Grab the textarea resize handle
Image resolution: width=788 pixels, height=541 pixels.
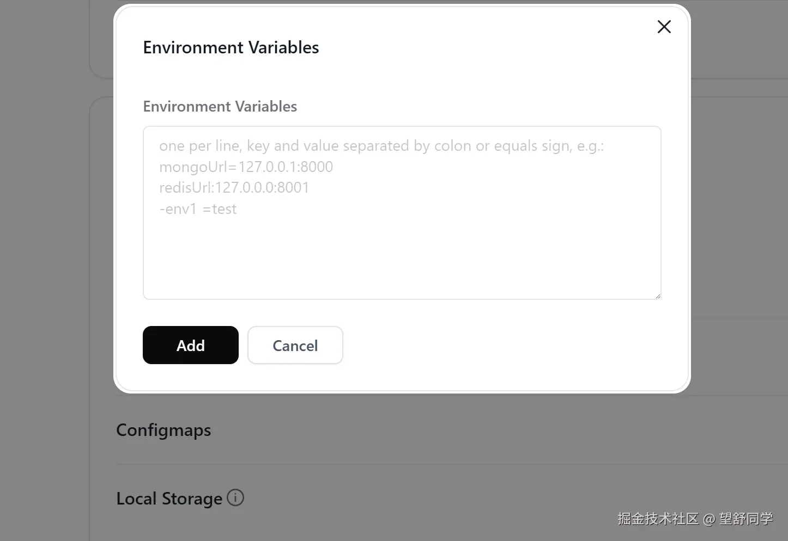(658, 296)
